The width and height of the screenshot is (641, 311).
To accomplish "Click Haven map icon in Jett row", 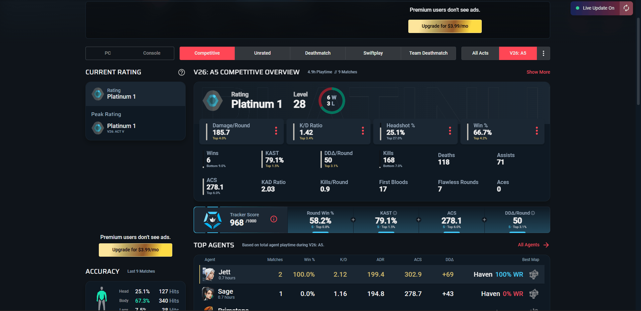I will pos(534,274).
